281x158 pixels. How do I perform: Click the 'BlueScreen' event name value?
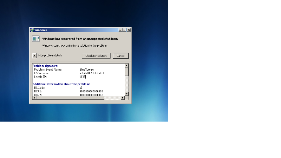pyautogui.click(x=86, y=70)
